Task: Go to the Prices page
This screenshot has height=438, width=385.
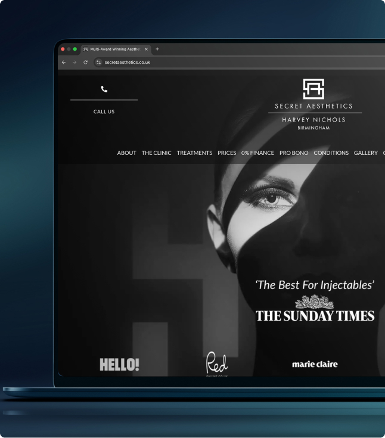Action: point(226,153)
